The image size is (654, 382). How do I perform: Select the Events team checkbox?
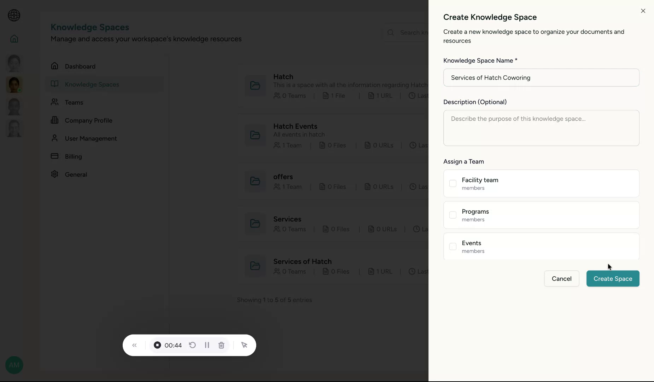454,247
